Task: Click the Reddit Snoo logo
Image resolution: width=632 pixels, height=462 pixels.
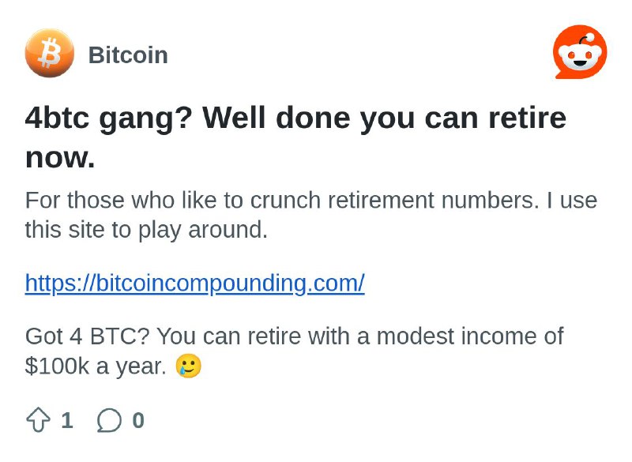Action: (x=580, y=52)
